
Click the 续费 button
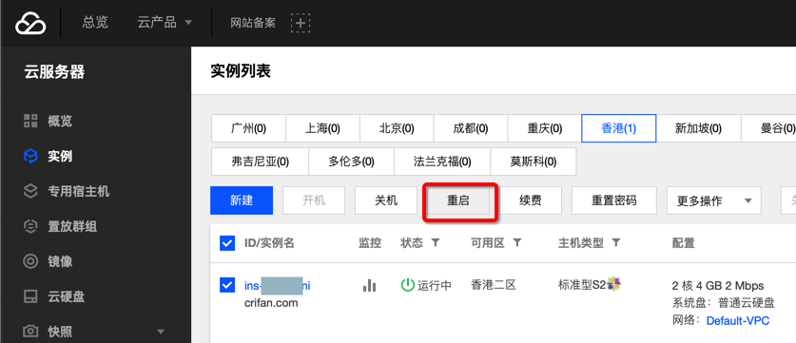pos(531,200)
